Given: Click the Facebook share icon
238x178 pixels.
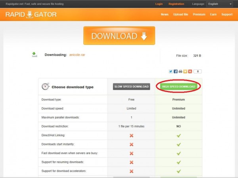Looking at the screenshot, I should (175, 72).
